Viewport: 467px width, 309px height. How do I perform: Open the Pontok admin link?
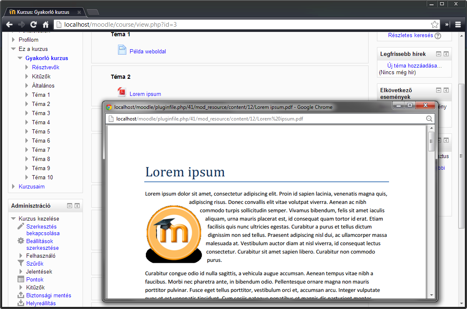pos(35,279)
